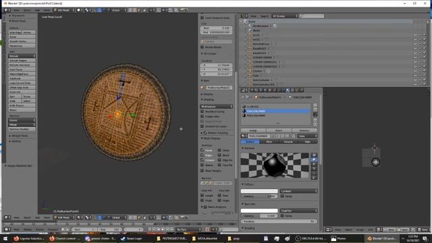This screenshot has width=432, height=243.
Task: Click the Bisect button
Action: click(22, 110)
